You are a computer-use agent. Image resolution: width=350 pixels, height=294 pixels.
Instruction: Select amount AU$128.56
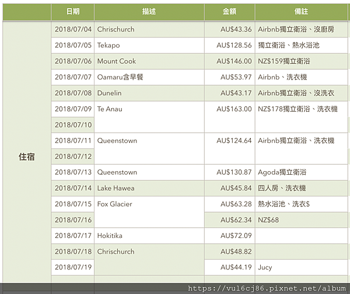[x=230, y=46]
